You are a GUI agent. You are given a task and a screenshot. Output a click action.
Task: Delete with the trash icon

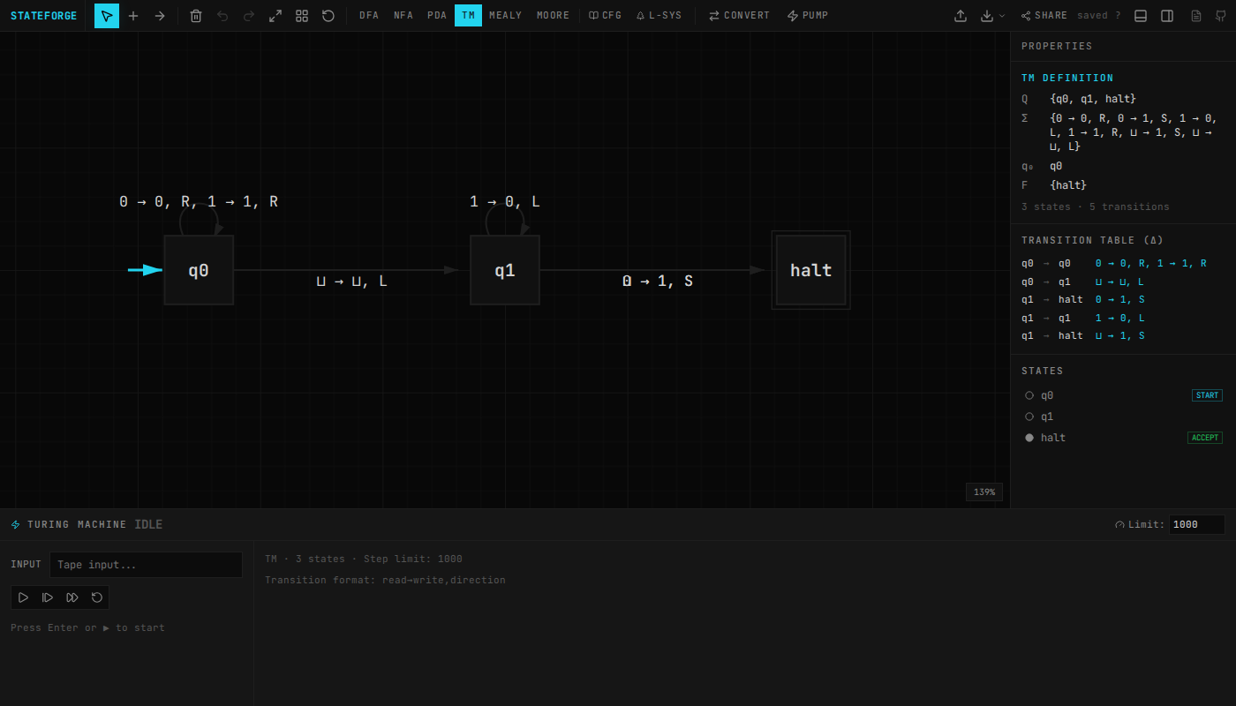pos(196,15)
